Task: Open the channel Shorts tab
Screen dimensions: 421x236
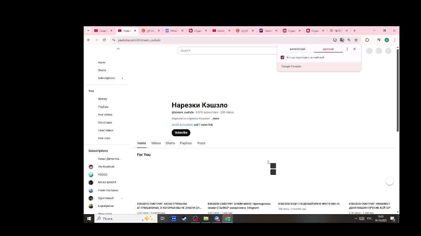Action: pos(170,143)
